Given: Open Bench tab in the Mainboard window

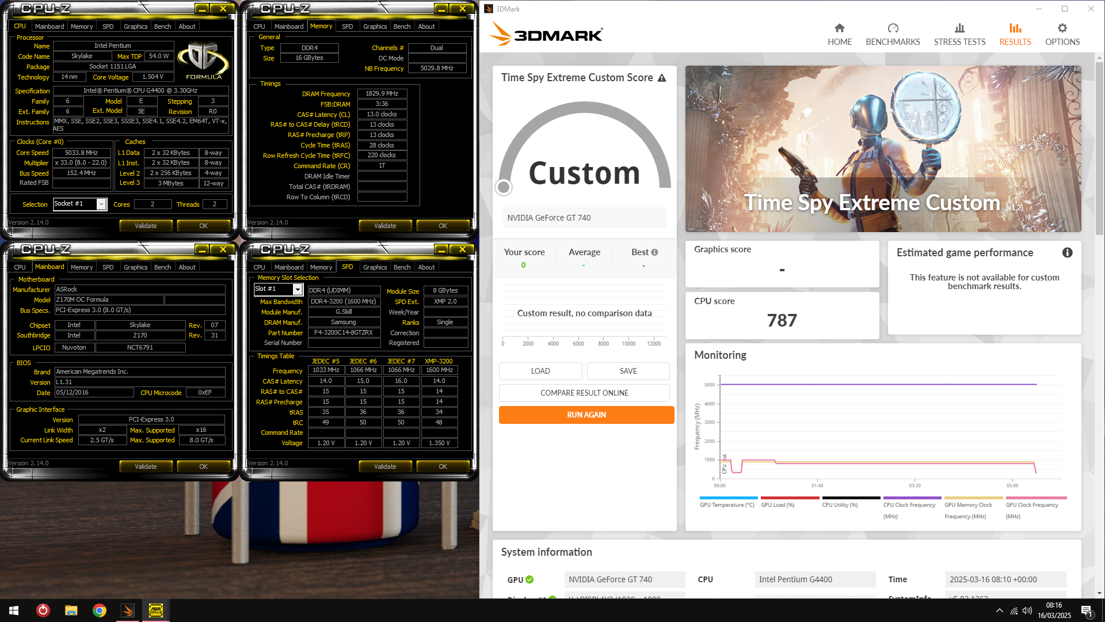Looking at the screenshot, I should 162,267.
